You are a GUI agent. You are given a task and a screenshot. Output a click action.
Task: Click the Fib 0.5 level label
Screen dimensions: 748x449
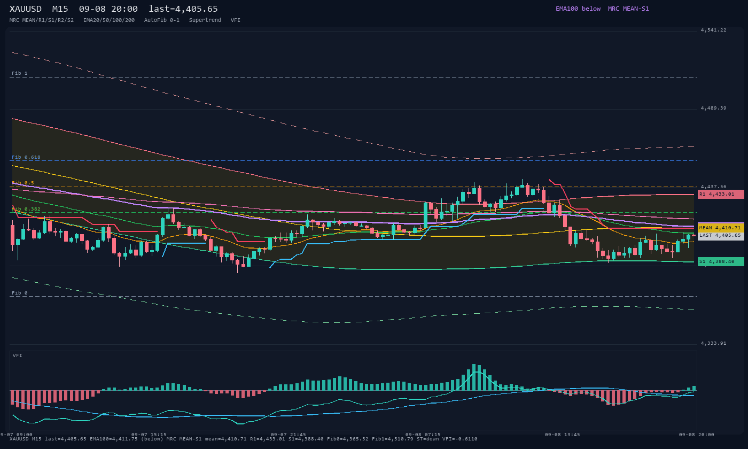point(23,183)
